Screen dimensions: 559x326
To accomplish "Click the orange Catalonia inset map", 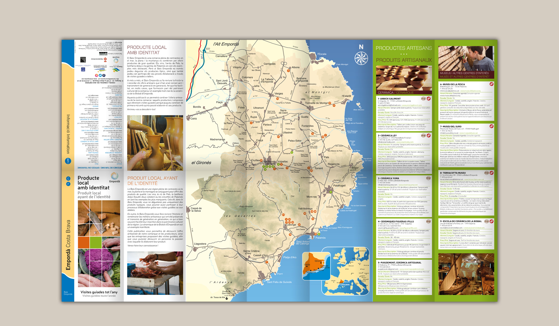I will click(x=316, y=266).
